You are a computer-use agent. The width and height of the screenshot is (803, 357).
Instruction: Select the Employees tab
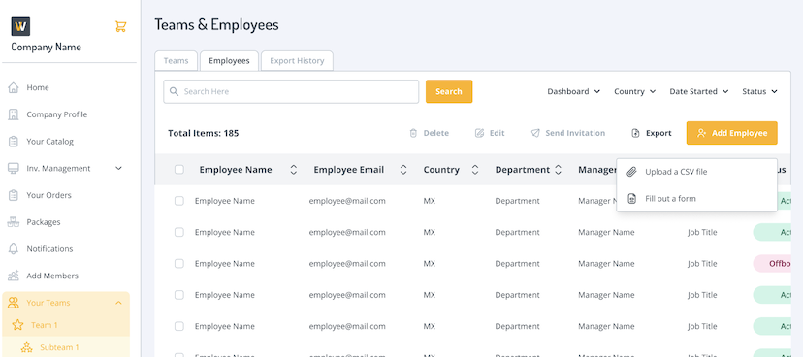coord(229,61)
